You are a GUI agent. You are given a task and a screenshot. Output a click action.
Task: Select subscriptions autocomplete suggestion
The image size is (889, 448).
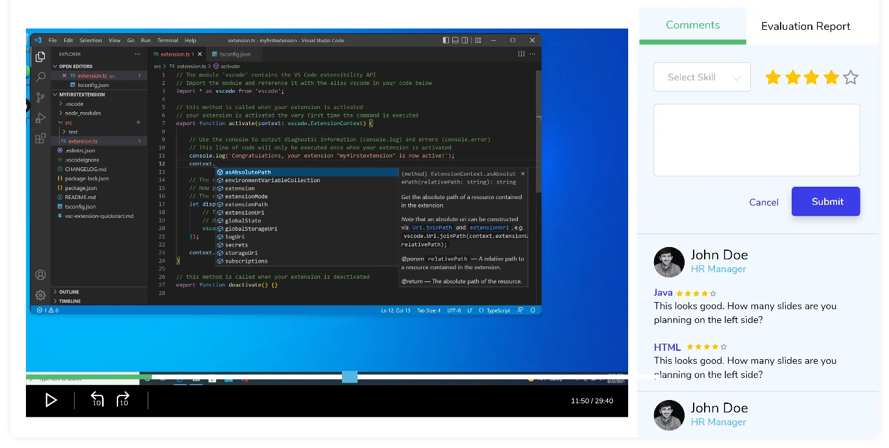tap(307, 261)
